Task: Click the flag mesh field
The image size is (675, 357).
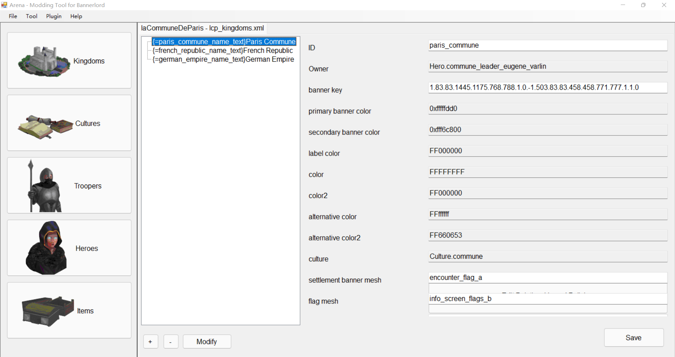Action: [548, 299]
